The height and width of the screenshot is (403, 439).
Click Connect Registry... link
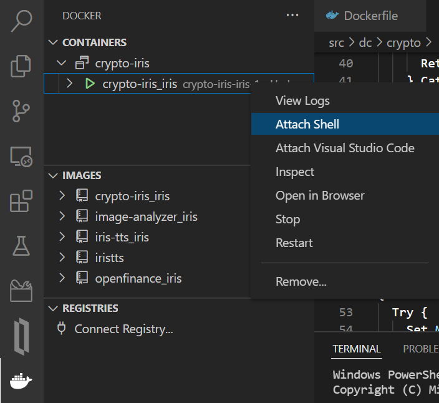[x=123, y=329]
